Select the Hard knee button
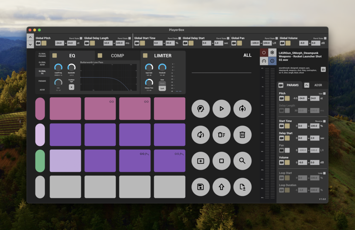The width and height of the screenshot is (355, 230). [162, 84]
